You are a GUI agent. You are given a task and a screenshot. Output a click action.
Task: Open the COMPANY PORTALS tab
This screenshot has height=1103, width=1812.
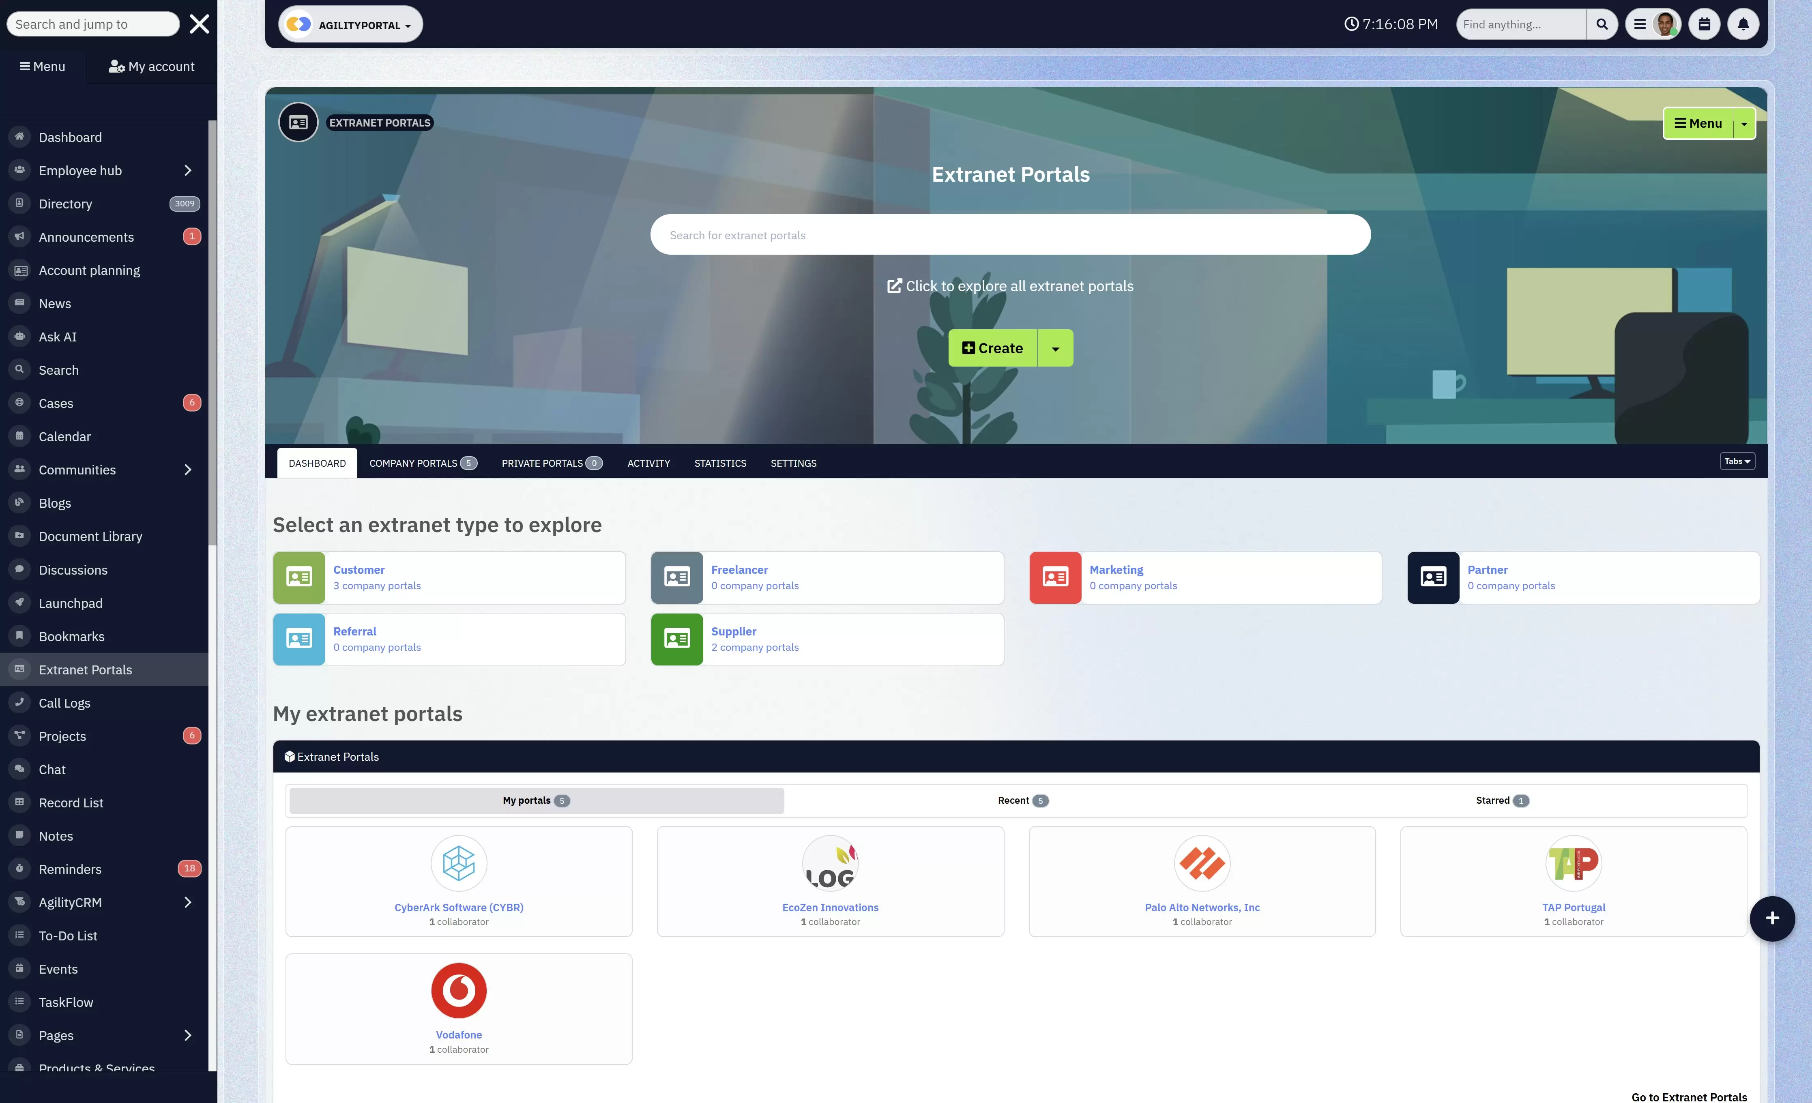pyautogui.click(x=422, y=463)
